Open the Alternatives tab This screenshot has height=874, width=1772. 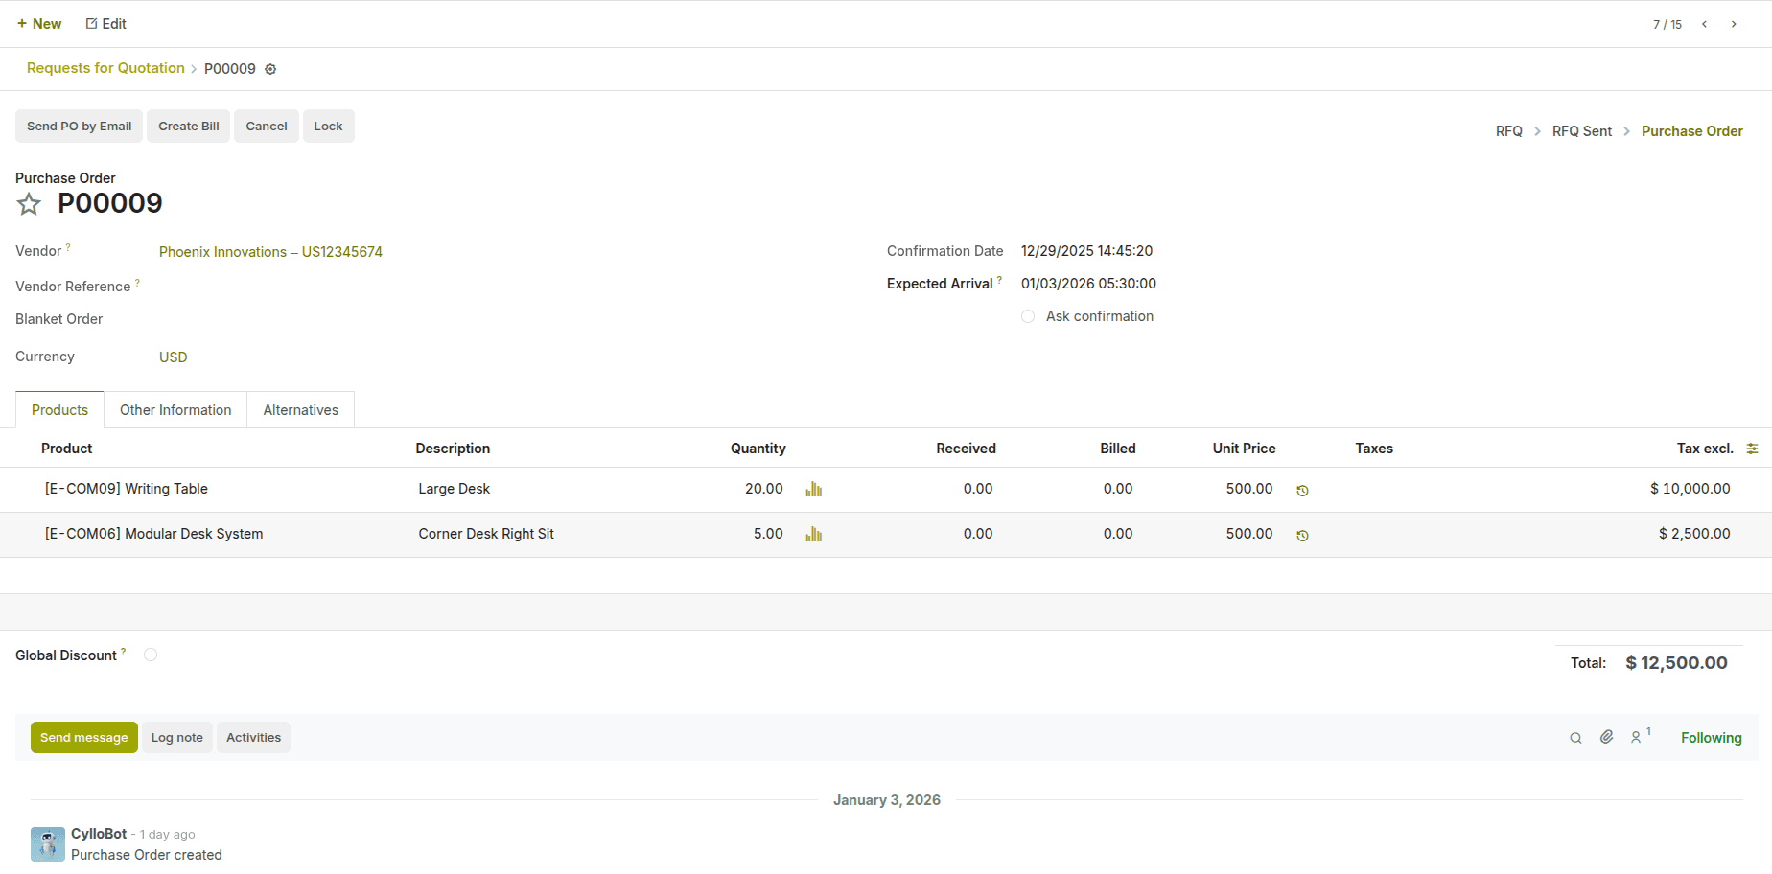pos(300,410)
